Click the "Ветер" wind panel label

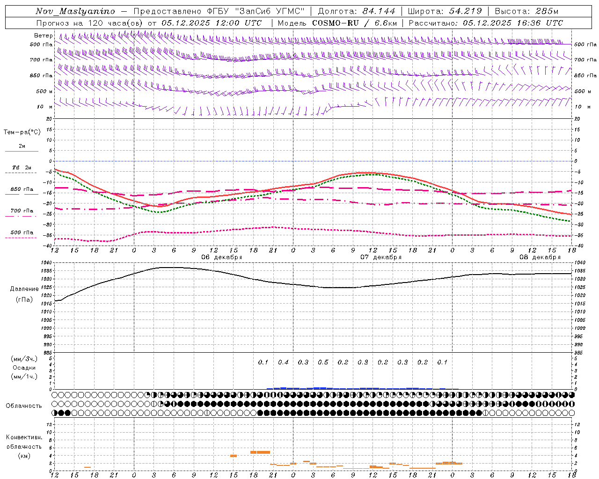(44, 36)
